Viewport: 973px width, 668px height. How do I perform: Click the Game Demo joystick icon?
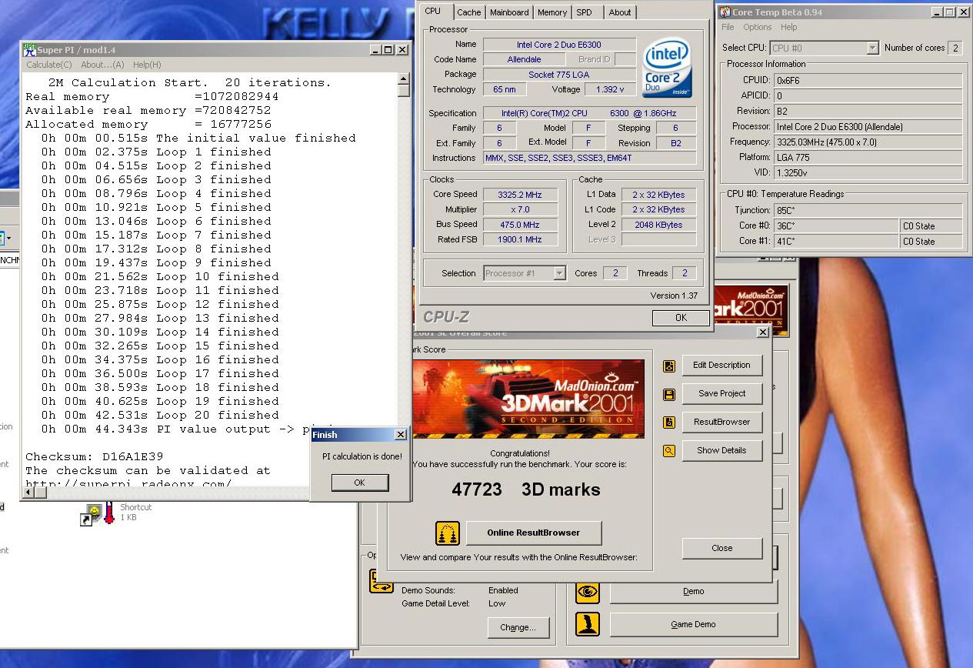coord(588,624)
